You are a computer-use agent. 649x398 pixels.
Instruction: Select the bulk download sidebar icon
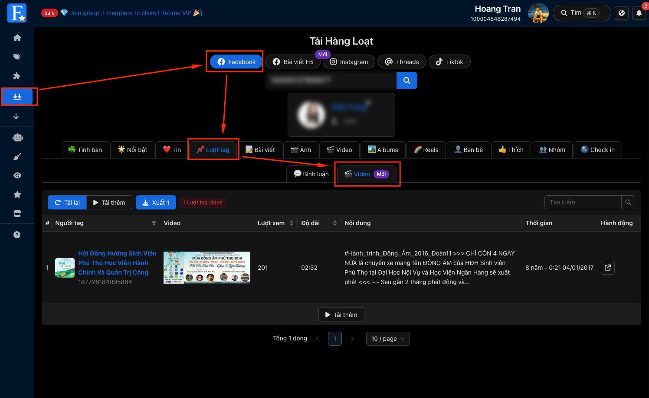[x=17, y=97]
